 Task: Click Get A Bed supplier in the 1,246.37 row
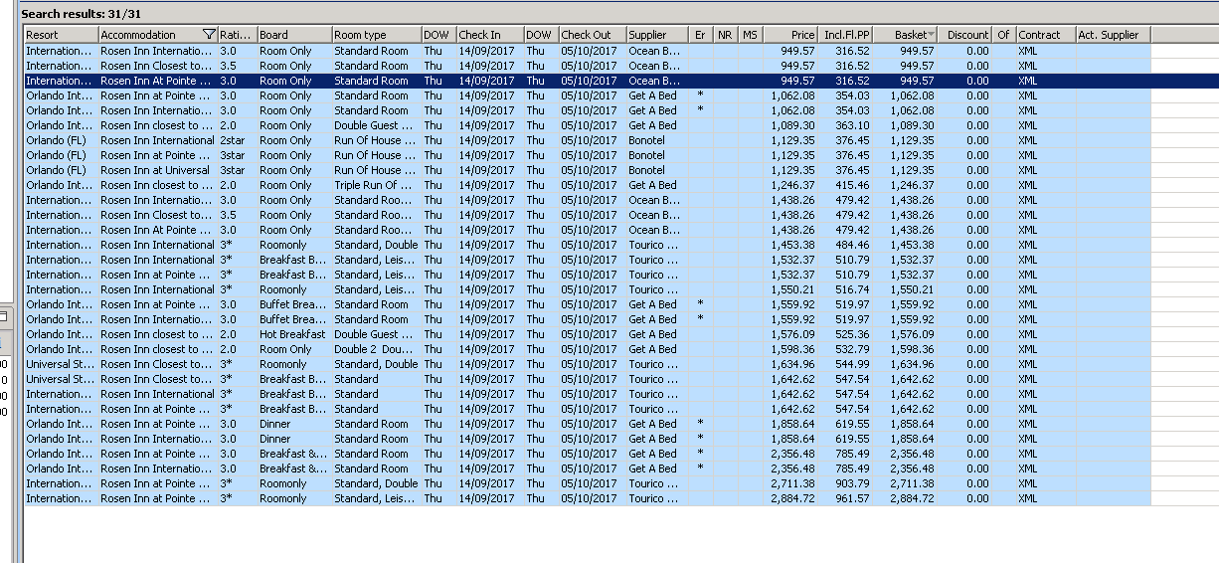(x=652, y=185)
